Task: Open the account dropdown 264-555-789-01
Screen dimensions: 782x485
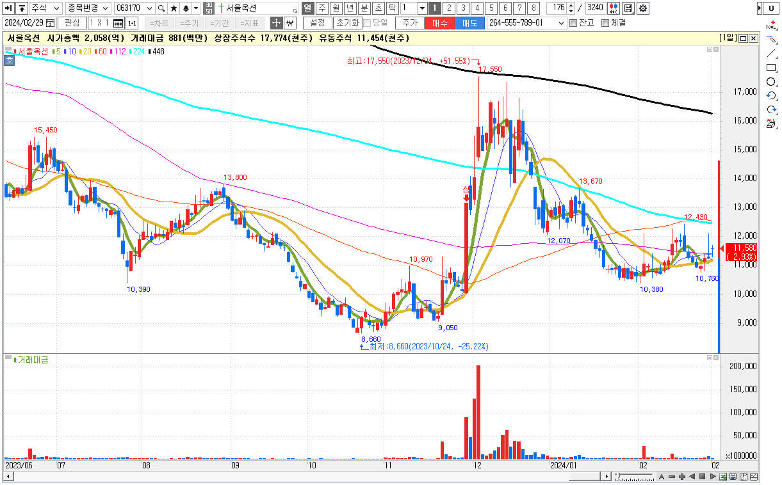Action: (x=525, y=23)
